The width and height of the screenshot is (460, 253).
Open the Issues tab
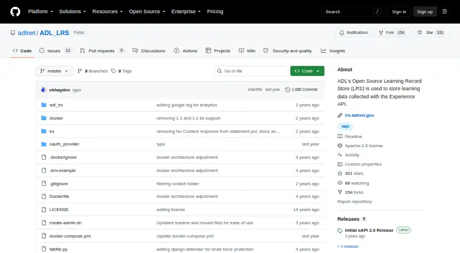tap(55, 51)
